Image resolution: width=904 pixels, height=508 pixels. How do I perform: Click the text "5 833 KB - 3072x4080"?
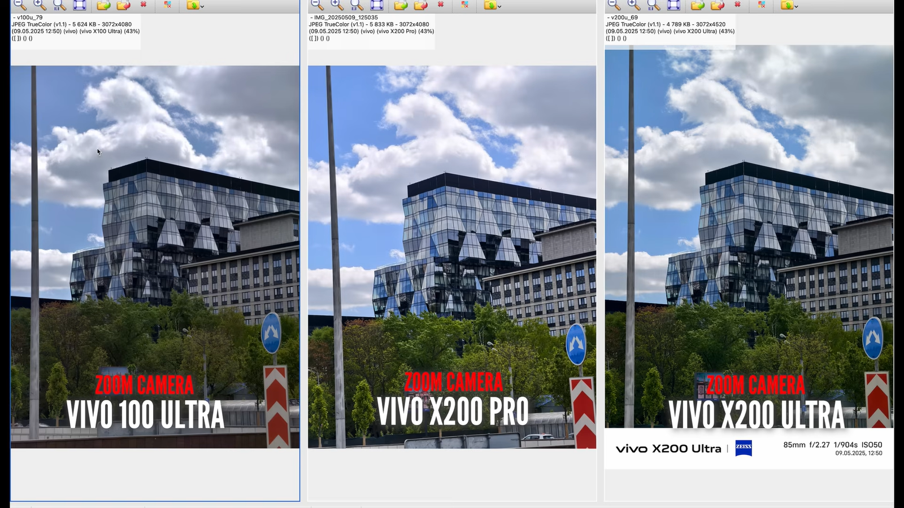[x=399, y=24]
